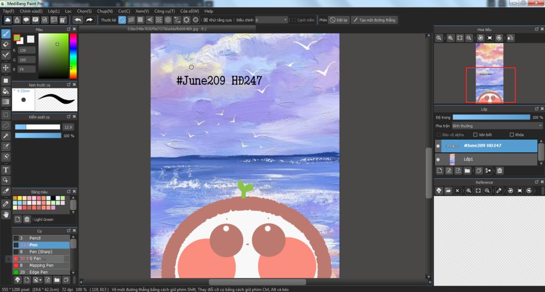
Task: Select the Lasso tool
Action: click(5, 126)
